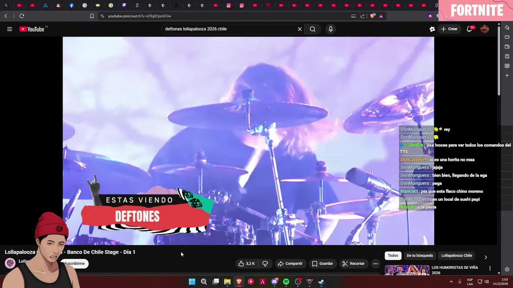Open the Brave Rewards triangle icon
This screenshot has width=513, height=288.
[x=381, y=16]
